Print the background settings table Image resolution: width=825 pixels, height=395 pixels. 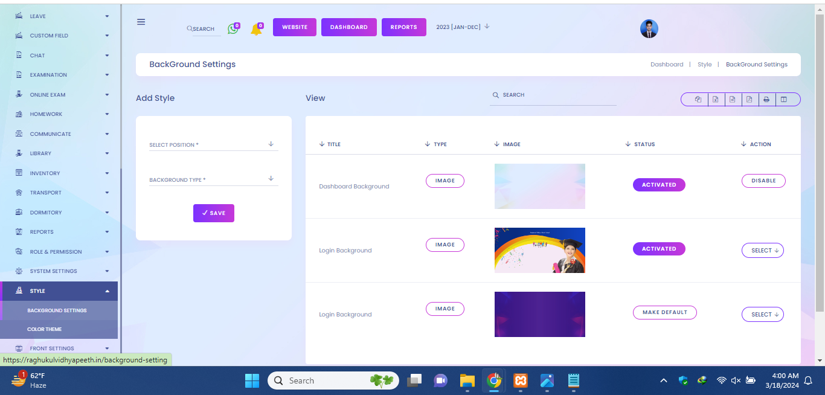766,100
